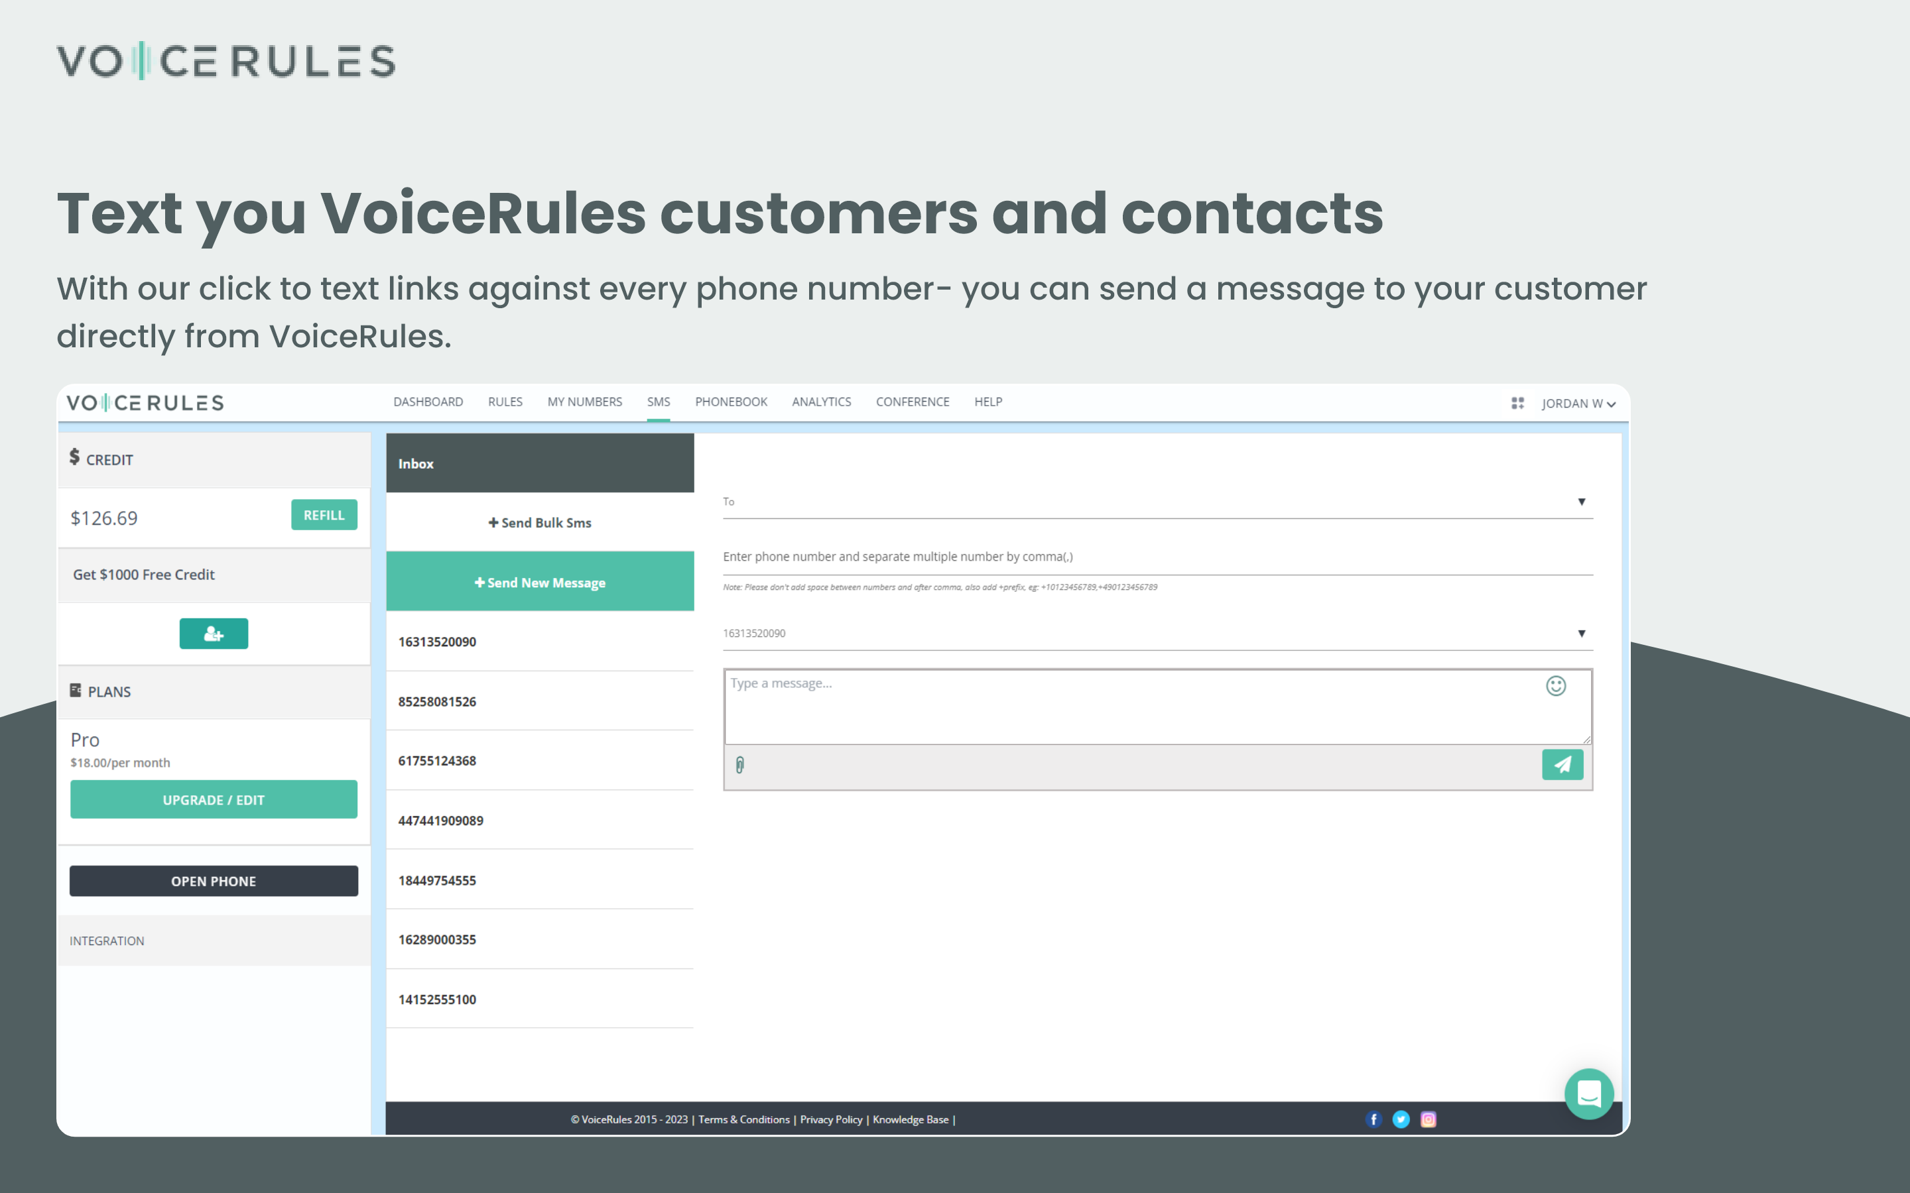The height and width of the screenshot is (1193, 1910).
Task: Click the Pro plan name
Action: coord(86,739)
